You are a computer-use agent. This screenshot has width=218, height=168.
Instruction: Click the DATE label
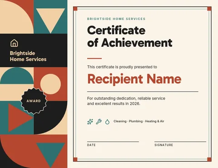91,145
